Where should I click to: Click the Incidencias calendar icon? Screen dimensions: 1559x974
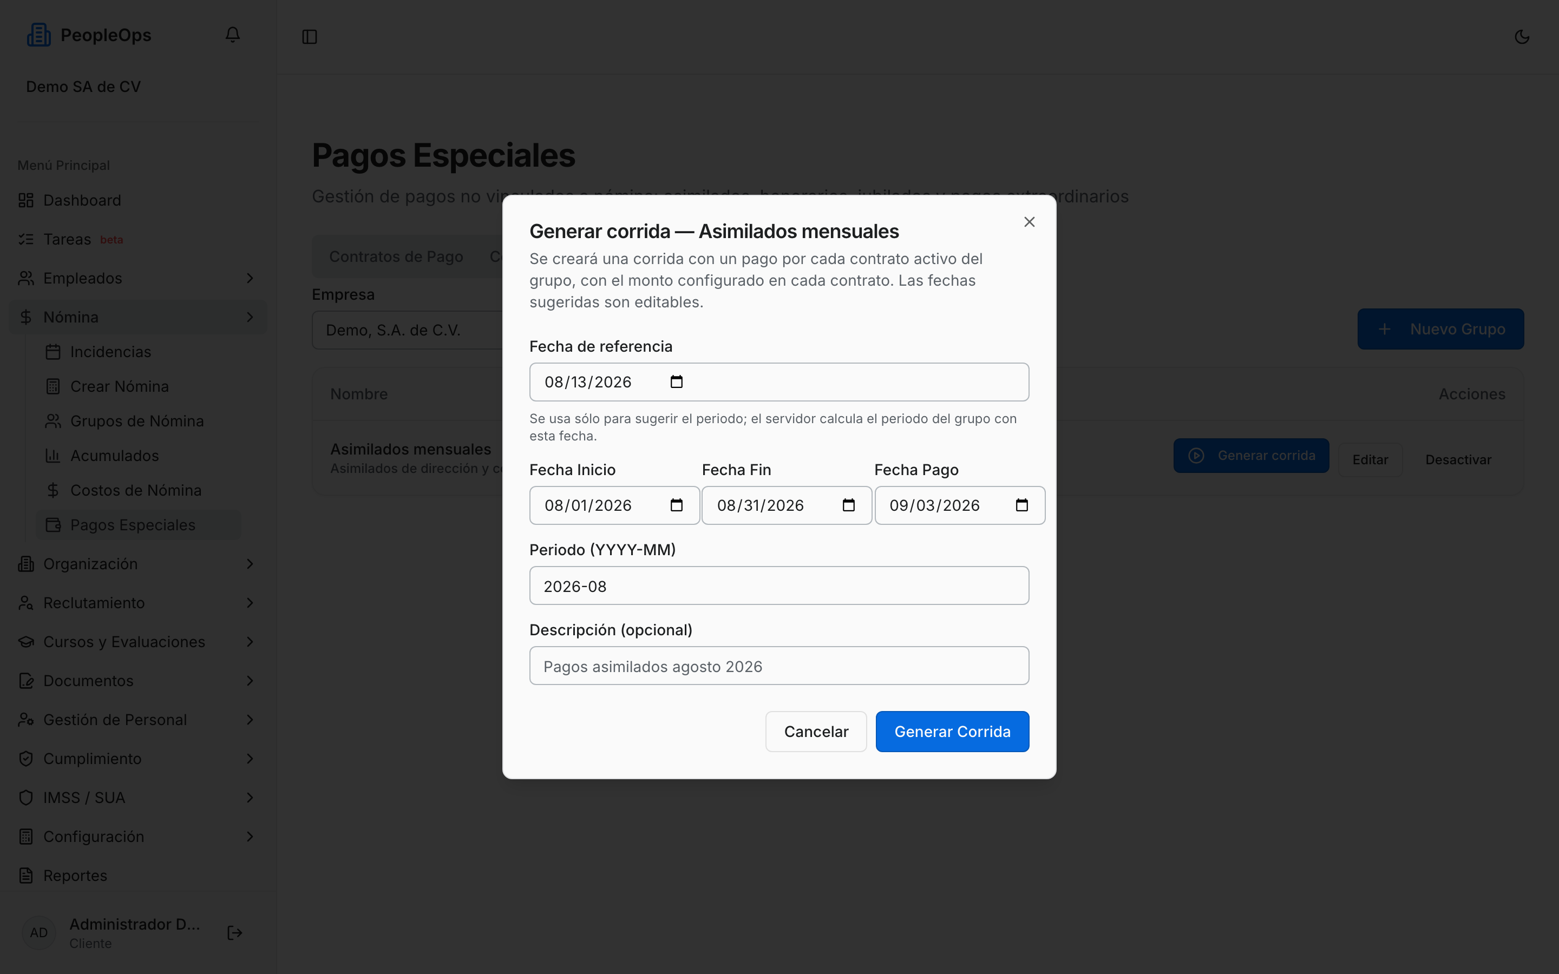point(53,352)
